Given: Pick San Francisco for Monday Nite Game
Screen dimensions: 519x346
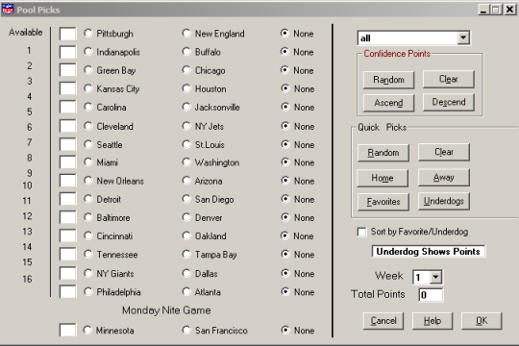Looking at the screenshot, I should click(x=186, y=330).
